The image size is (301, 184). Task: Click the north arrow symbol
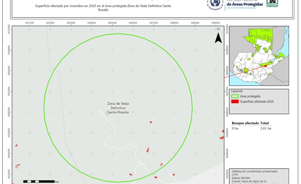click(218, 36)
